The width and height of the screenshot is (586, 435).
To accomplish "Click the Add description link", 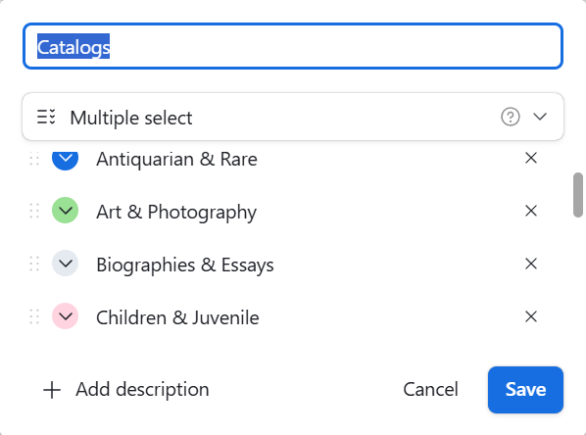I will click(142, 389).
